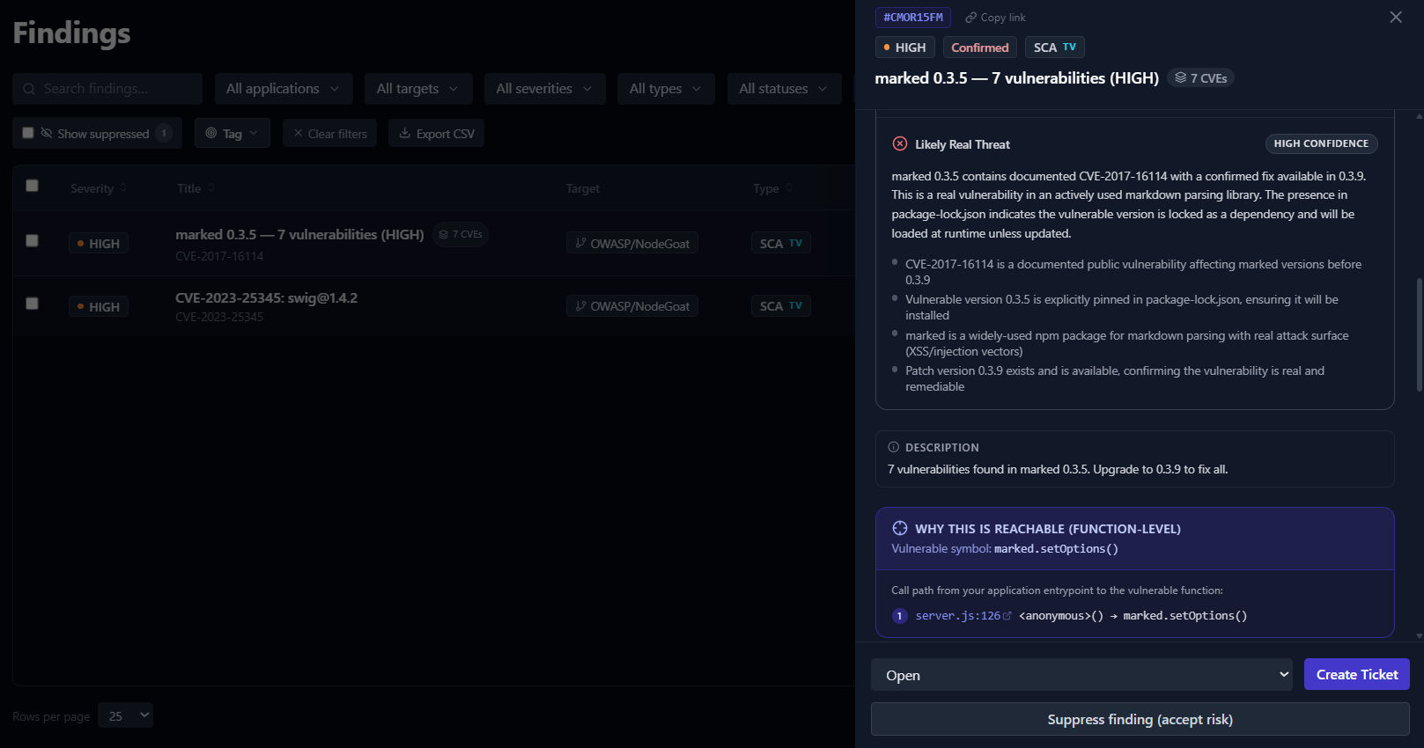This screenshot has height=748, width=1424.
Task: Click the HIGH severity badge in panel header
Action: [904, 48]
